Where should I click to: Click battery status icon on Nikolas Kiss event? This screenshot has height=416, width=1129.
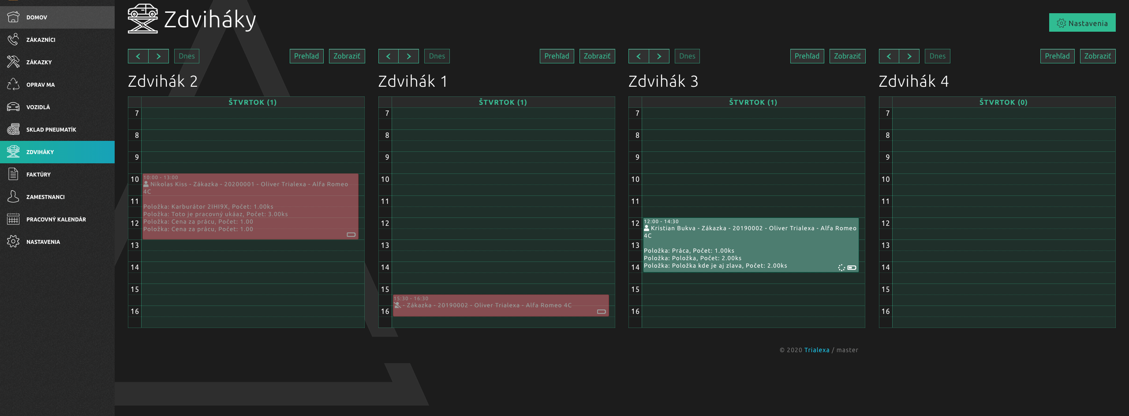click(351, 235)
